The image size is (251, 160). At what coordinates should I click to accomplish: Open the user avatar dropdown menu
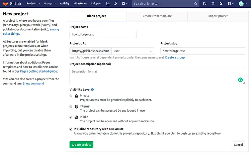[x=243, y=4]
